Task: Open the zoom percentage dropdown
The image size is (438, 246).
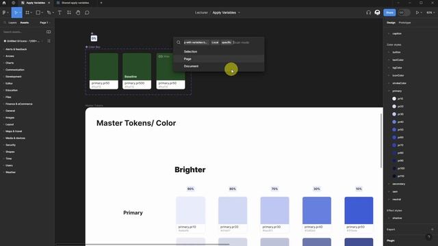Action: pyautogui.click(x=430, y=12)
